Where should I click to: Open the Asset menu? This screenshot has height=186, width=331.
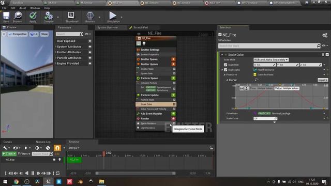pyautogui.click(x=23, y=8)
